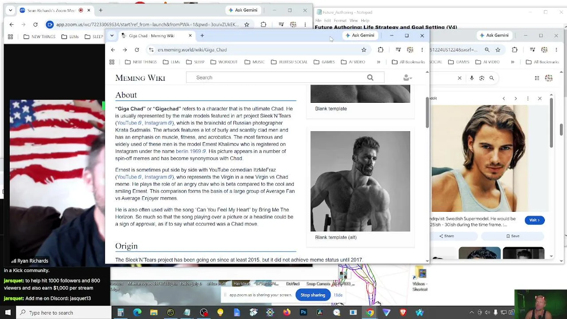Viewport: 567px width, 319px height.
Task: Bookmark the Giga Chad page with the star
Action: (364, 50)
